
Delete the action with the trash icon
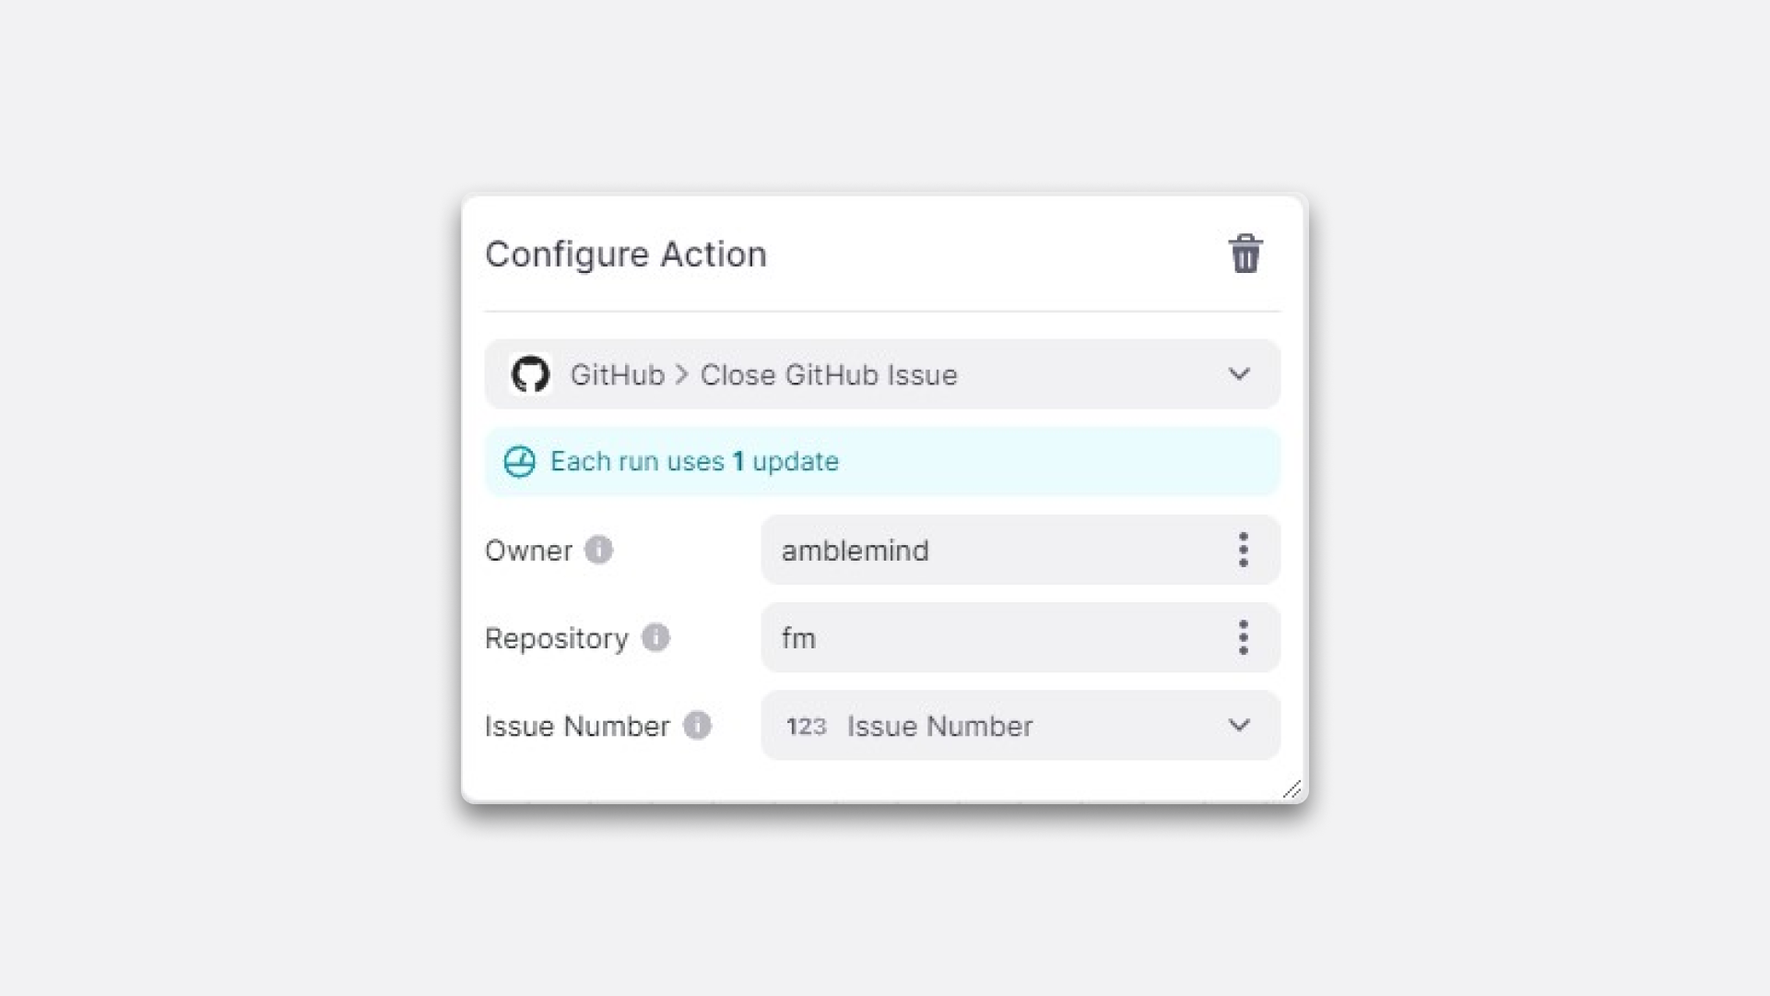click(x=1245, y=254)
